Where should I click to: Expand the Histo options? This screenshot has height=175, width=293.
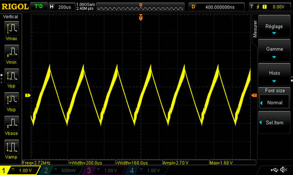click(274, 74)
